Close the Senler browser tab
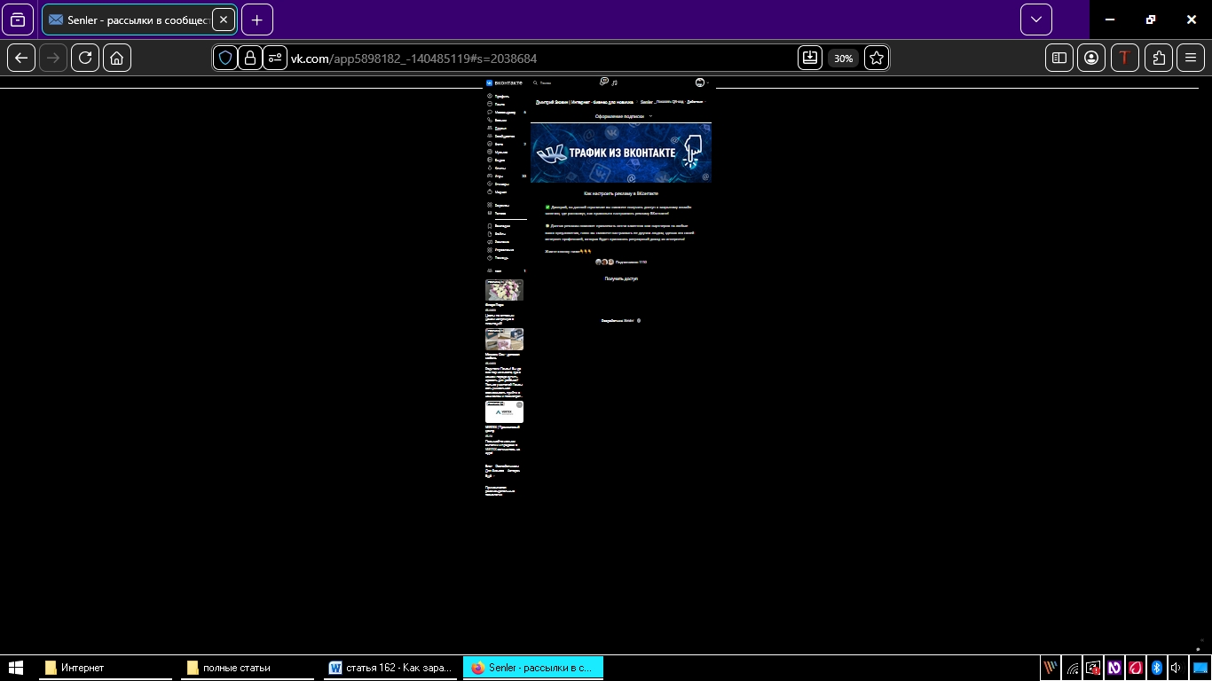 click(224, 20)
